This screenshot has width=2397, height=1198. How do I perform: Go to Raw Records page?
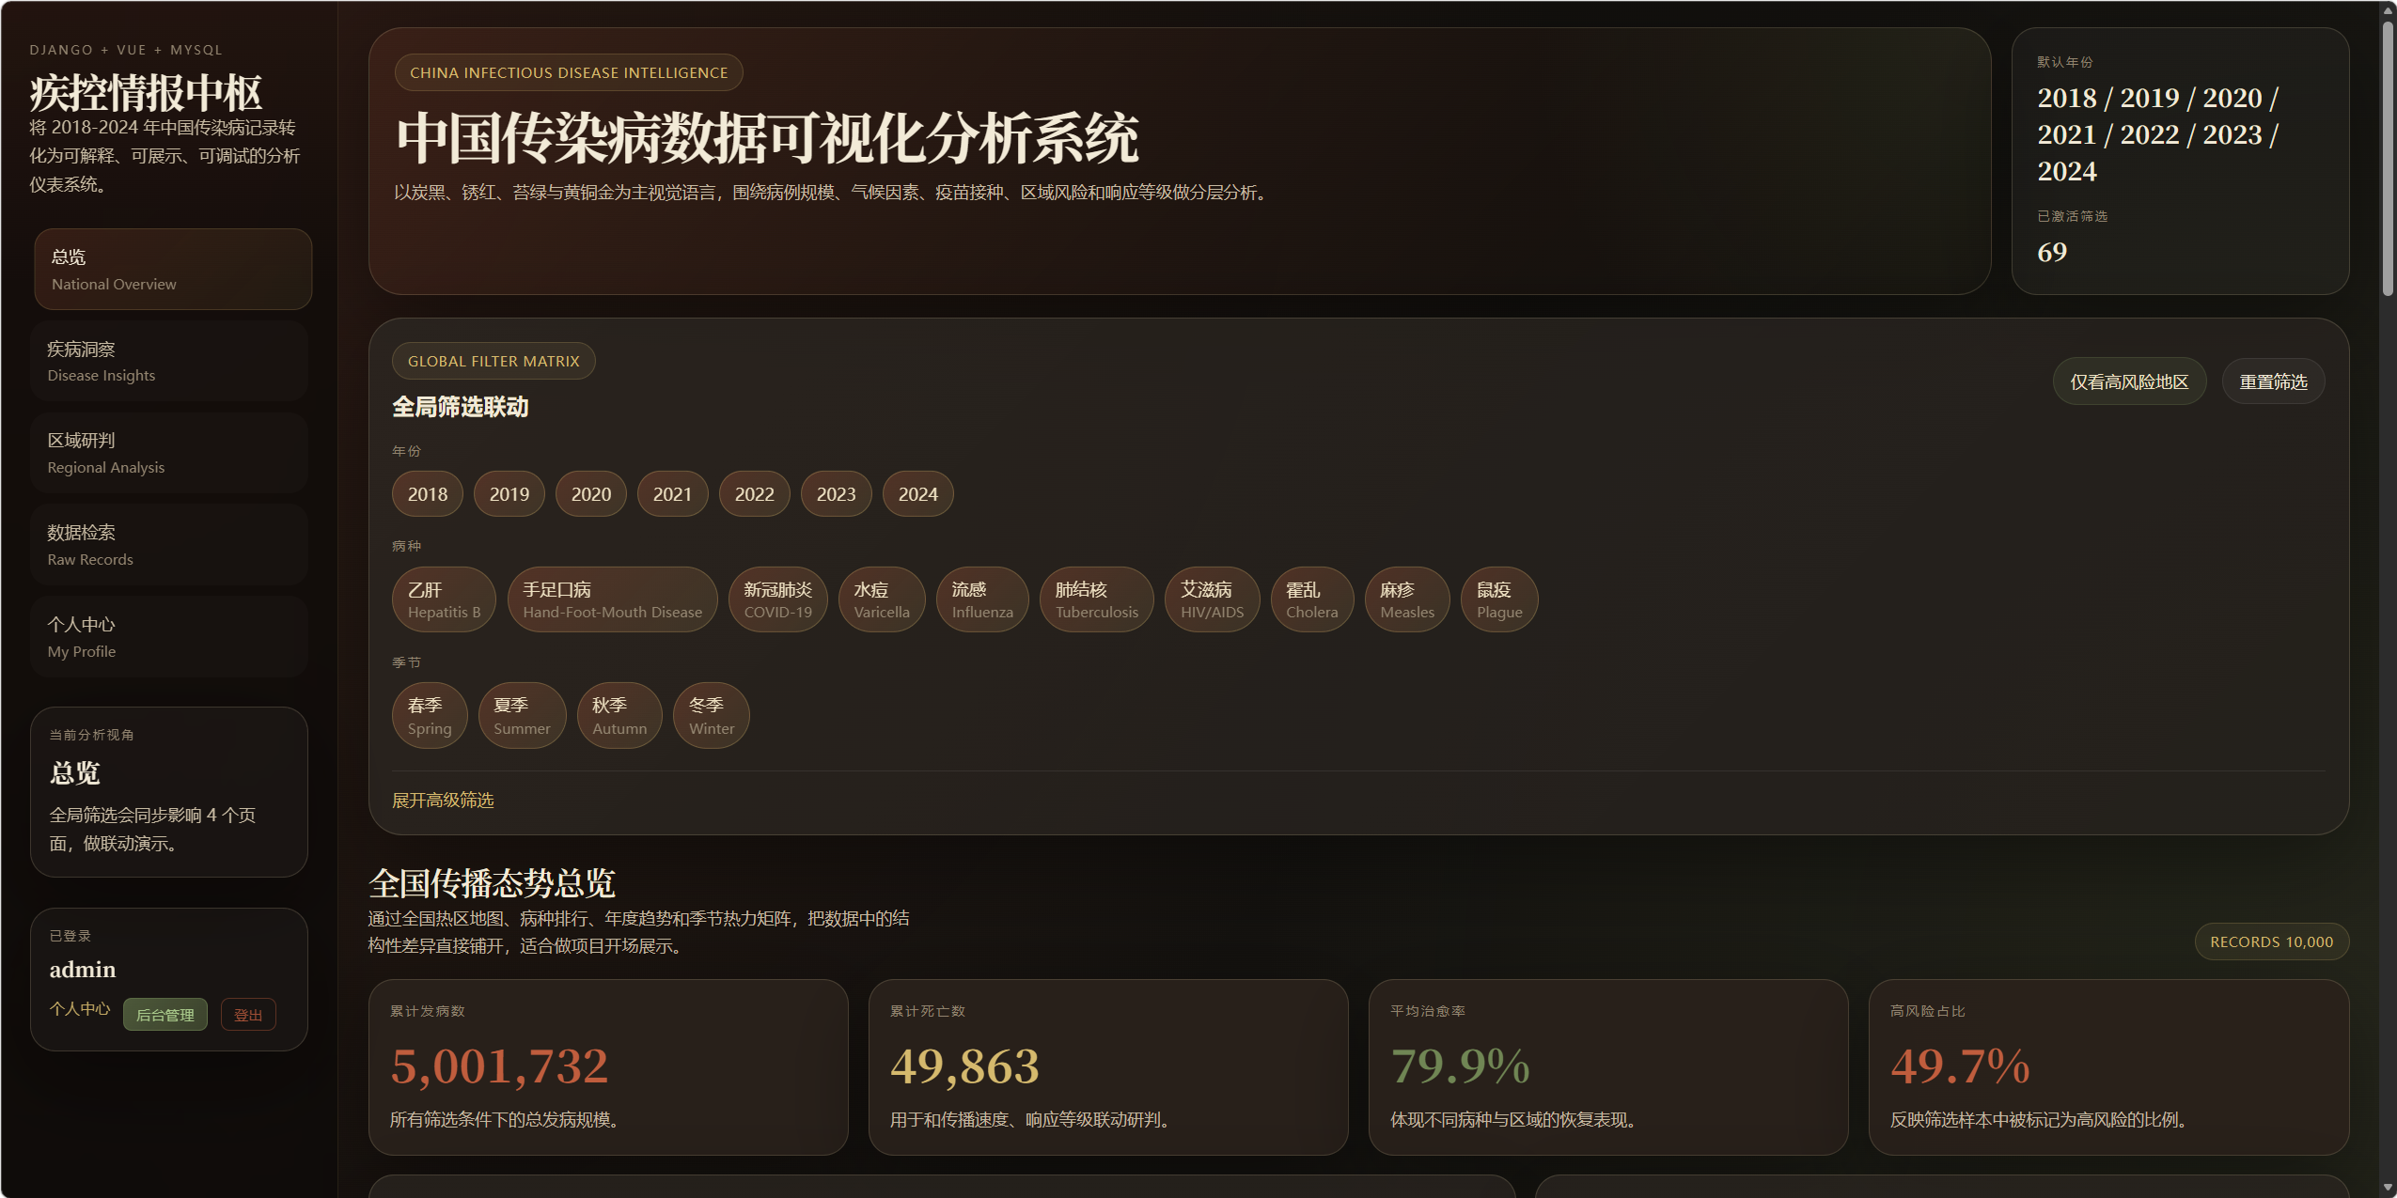point(169,545)
